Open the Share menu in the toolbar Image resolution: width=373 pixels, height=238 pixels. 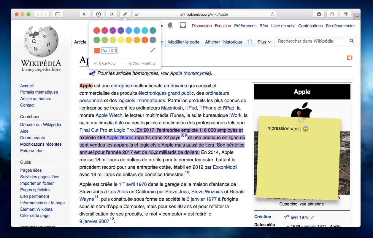[x=332, y=14]
